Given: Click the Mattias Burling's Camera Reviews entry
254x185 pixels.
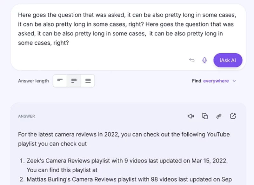Looking at the screenshot, I should (127, 179).
